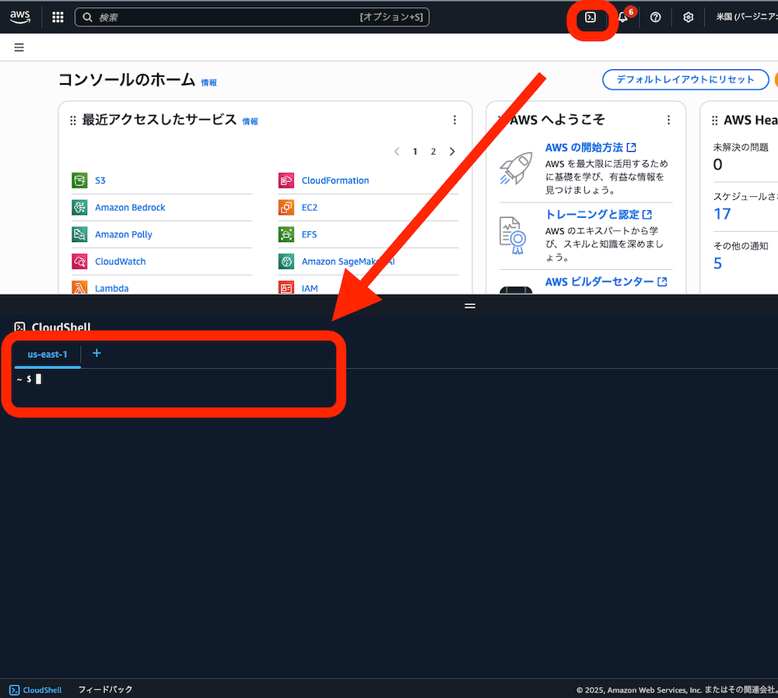Click the Amazon SageMaker AI icon
Image resolution: width=778 pixels, height=698 pixels.
point(286,261)
